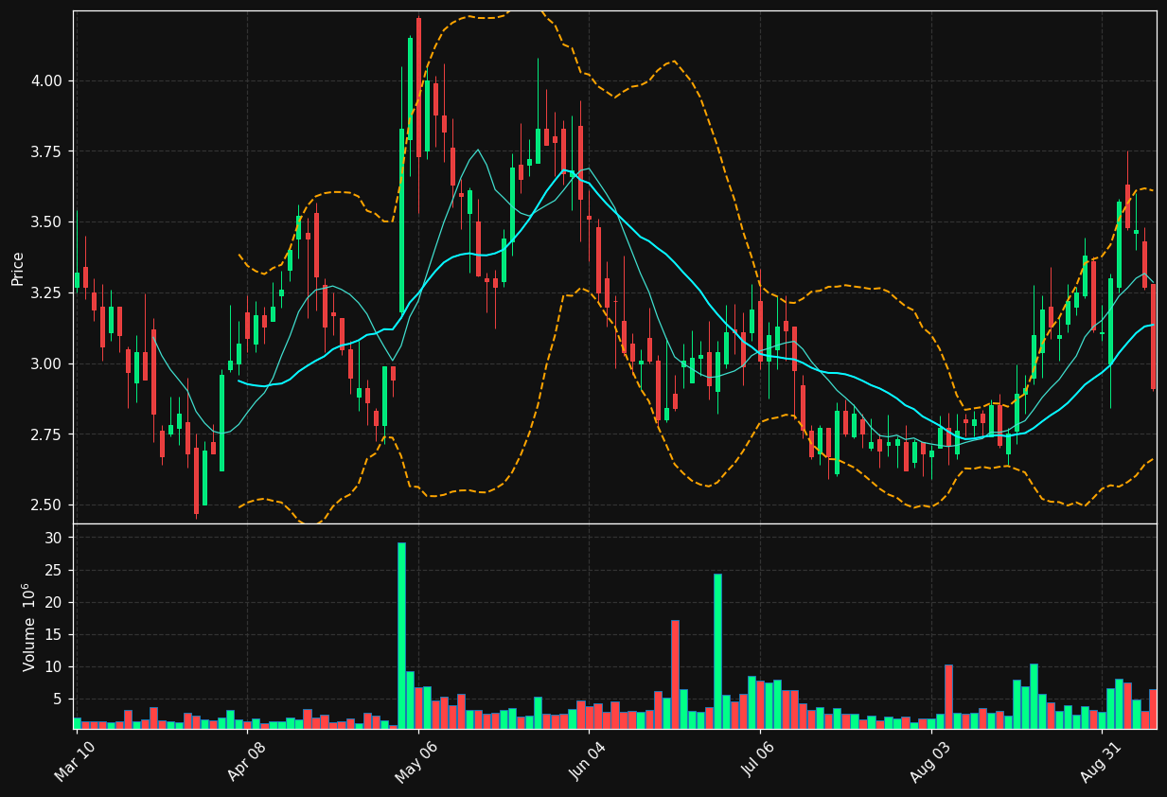Screen dimensions: 1167x797
Task: Click the 30 volume axis value
Action: click(55, 538)
